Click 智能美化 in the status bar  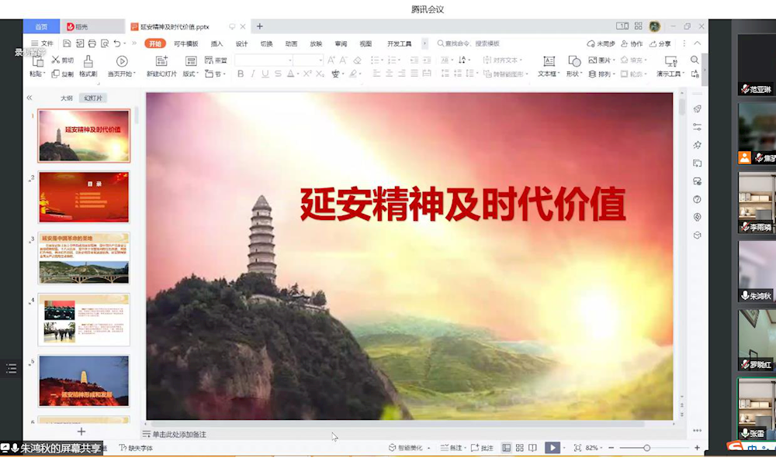pos(406,448)
